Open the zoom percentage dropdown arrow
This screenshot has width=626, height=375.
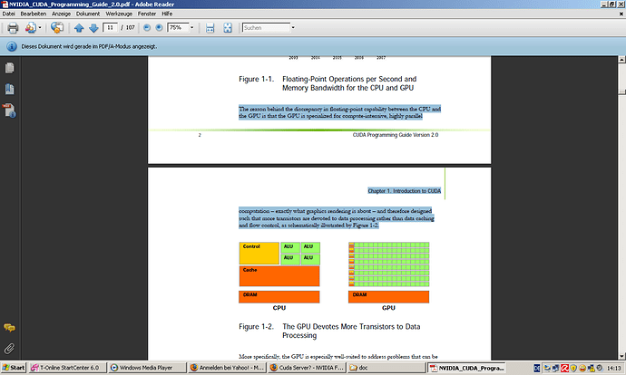point(192,27)
